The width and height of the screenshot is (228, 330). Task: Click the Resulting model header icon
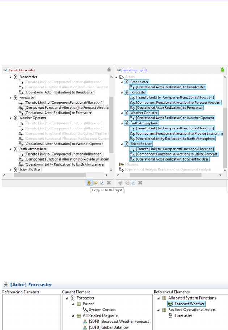point(119,70)
